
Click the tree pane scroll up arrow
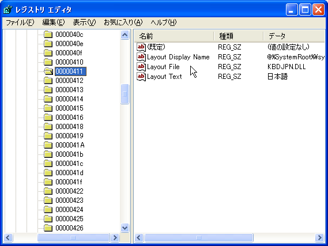click(125, 35)
